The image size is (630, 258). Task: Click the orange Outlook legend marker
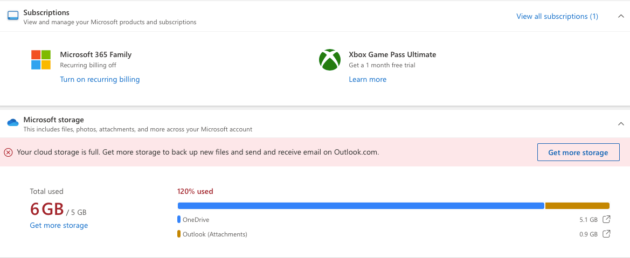click(179, 234)
